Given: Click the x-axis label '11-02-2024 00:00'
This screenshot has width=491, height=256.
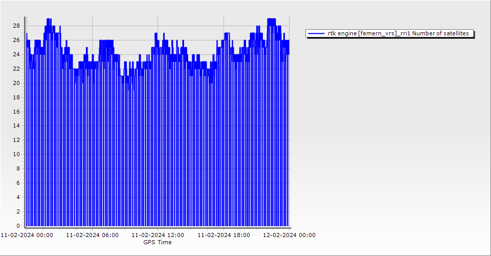Looking at the screenshot, I should [x=26, y=236].
